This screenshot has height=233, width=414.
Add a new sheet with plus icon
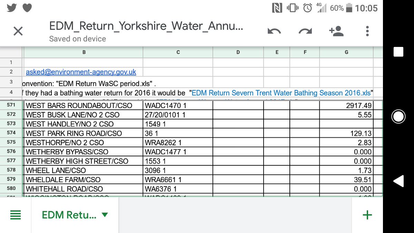pos(367,215)
